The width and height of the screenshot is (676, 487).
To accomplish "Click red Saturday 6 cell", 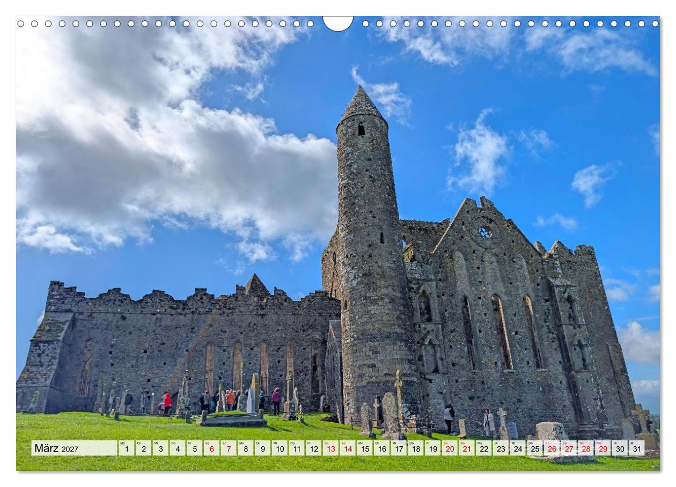I will point(211,448).
